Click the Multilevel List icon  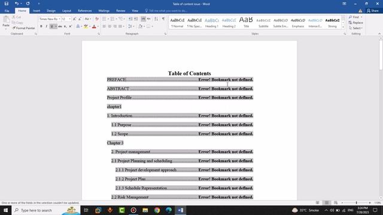121,19
